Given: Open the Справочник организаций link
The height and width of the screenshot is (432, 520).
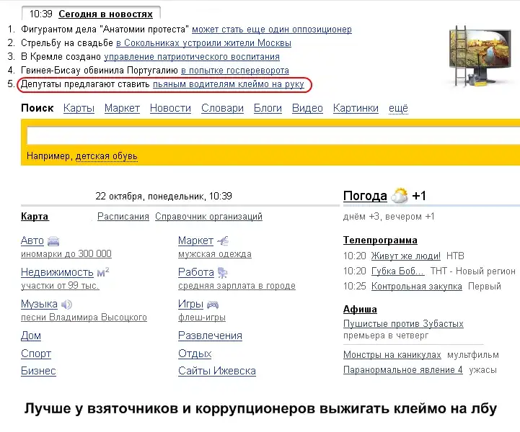Looking at the screenshot, I should [208, 217].
